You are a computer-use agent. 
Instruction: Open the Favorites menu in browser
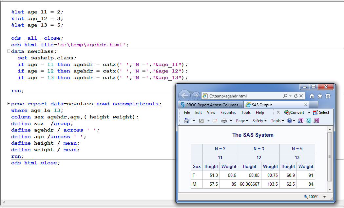(228, 113)
